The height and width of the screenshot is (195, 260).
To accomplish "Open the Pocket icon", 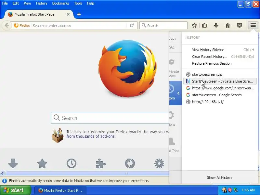I will tap(240, 26).
